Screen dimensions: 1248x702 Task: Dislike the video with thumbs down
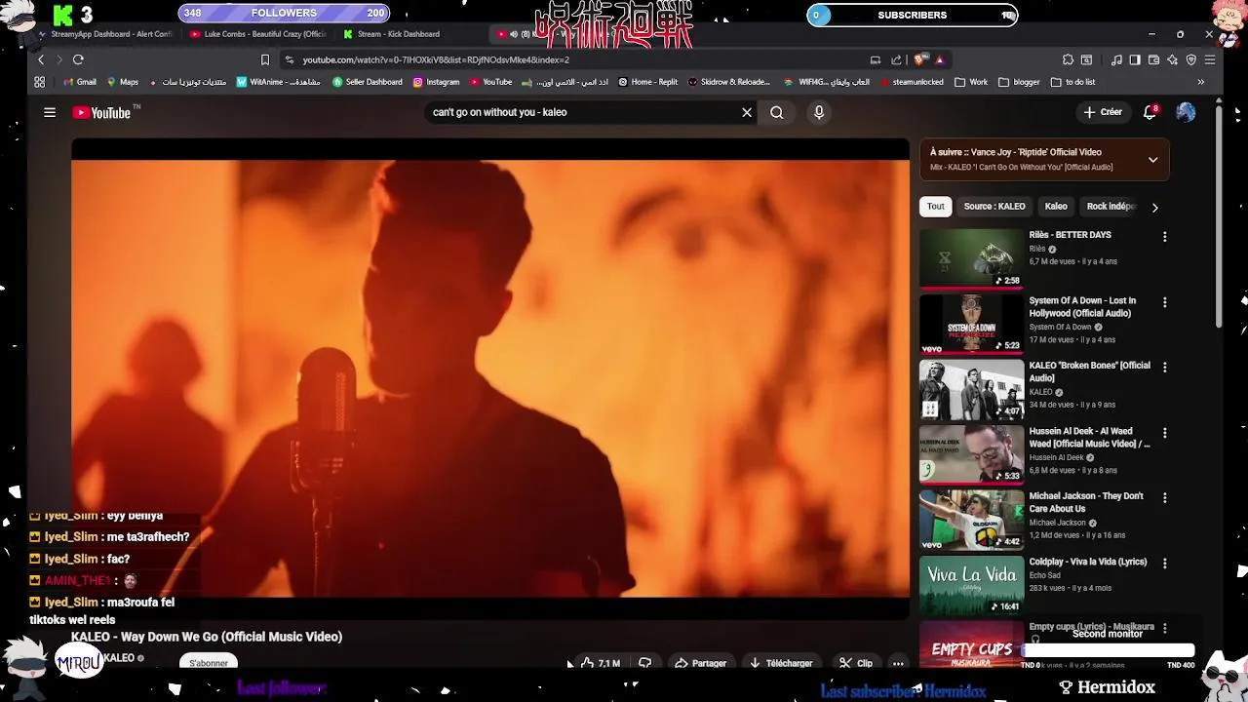(644, 663)
